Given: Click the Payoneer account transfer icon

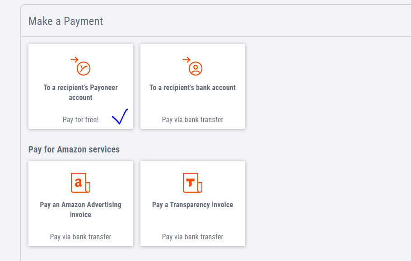Looking at the screenshot, I should click(81, 66).
